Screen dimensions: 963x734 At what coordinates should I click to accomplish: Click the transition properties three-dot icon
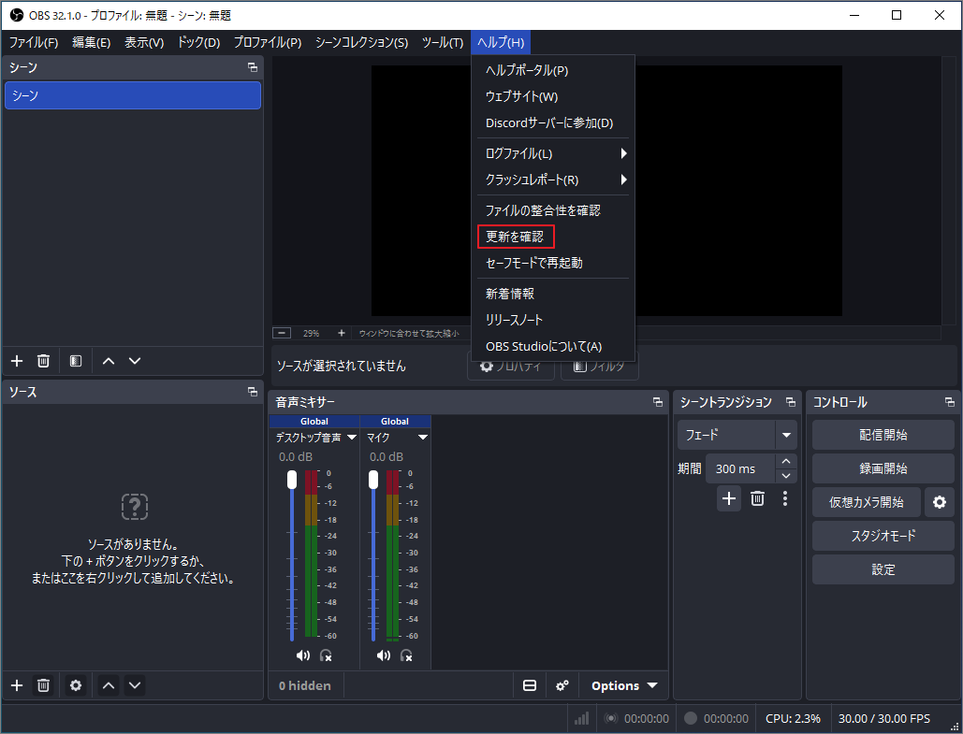tap(785, 498)
